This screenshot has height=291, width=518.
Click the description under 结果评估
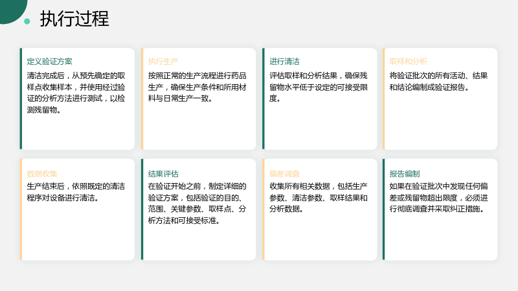(197, 203)
